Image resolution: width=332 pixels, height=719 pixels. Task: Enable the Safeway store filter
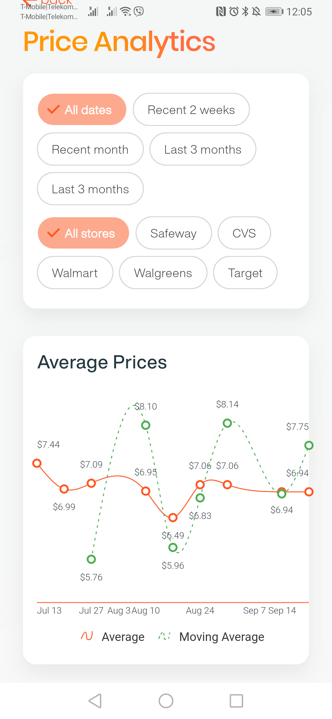pyautogui.click(x=174, y=233)
